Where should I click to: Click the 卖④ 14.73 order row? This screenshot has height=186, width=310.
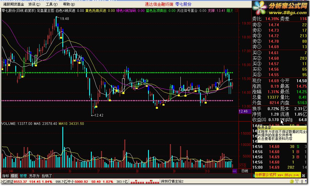(x=279, y=30)
